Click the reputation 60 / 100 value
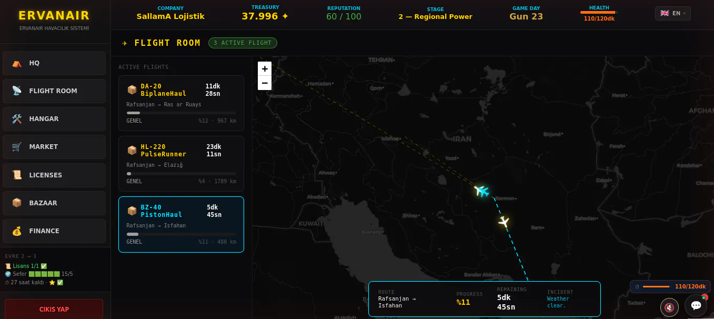 344,16
